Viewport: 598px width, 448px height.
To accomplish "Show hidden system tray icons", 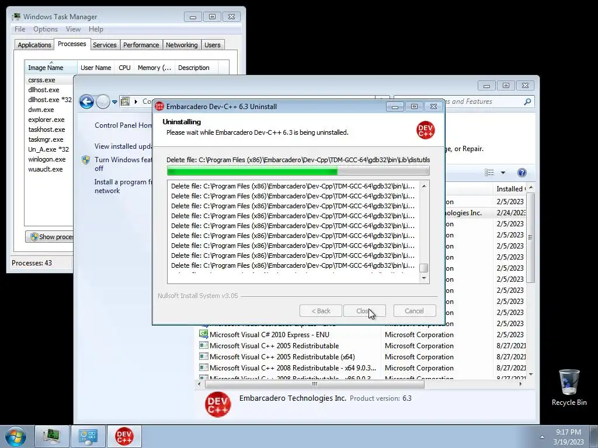I will [542, 437].
